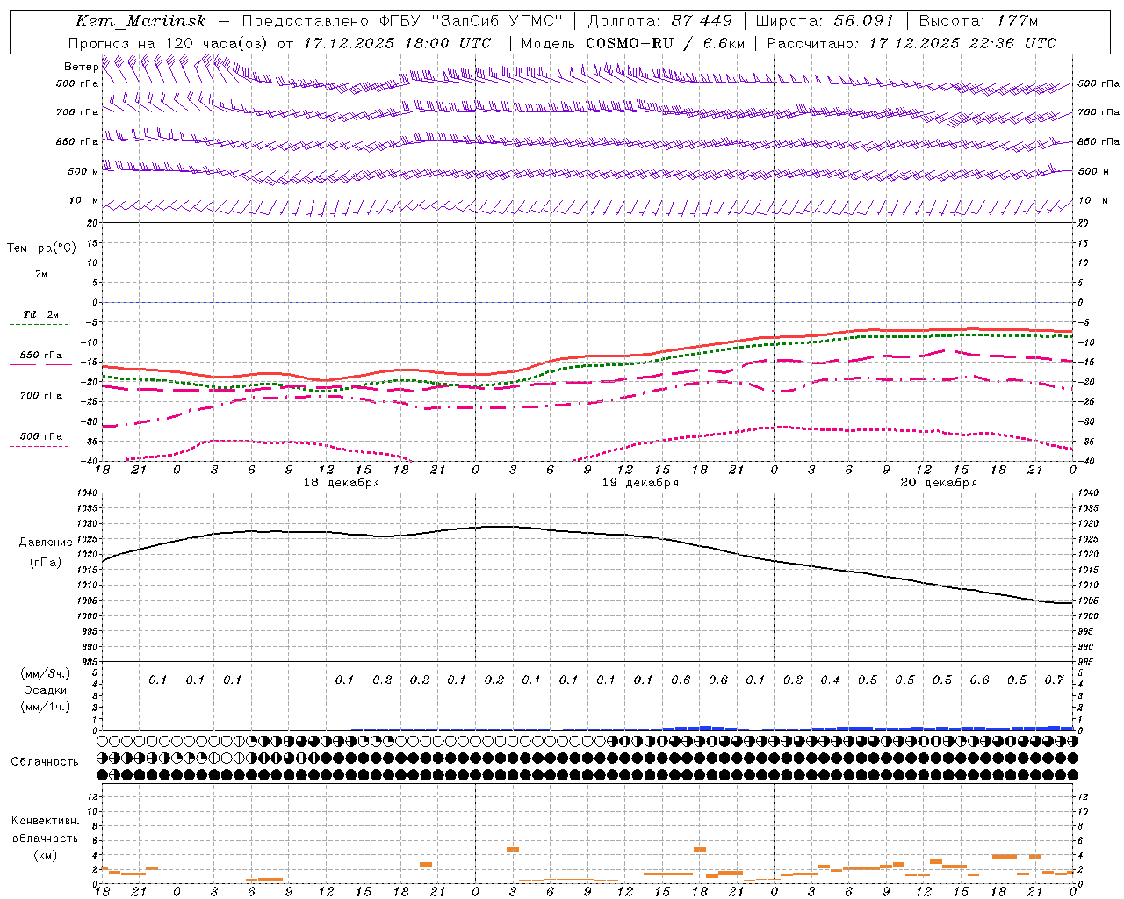Select the longitude value "Долгота: 87.449"
The image size is (1124, 899).
pos(659,21)
